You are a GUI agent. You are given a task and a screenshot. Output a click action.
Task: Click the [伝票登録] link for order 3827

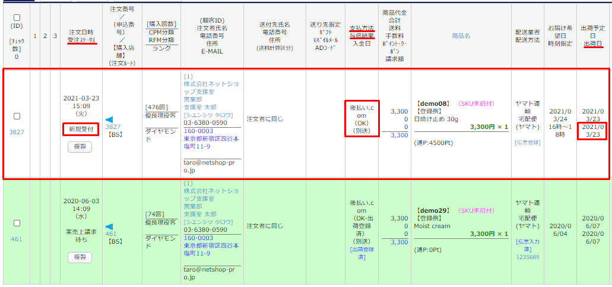pos(527,143)
